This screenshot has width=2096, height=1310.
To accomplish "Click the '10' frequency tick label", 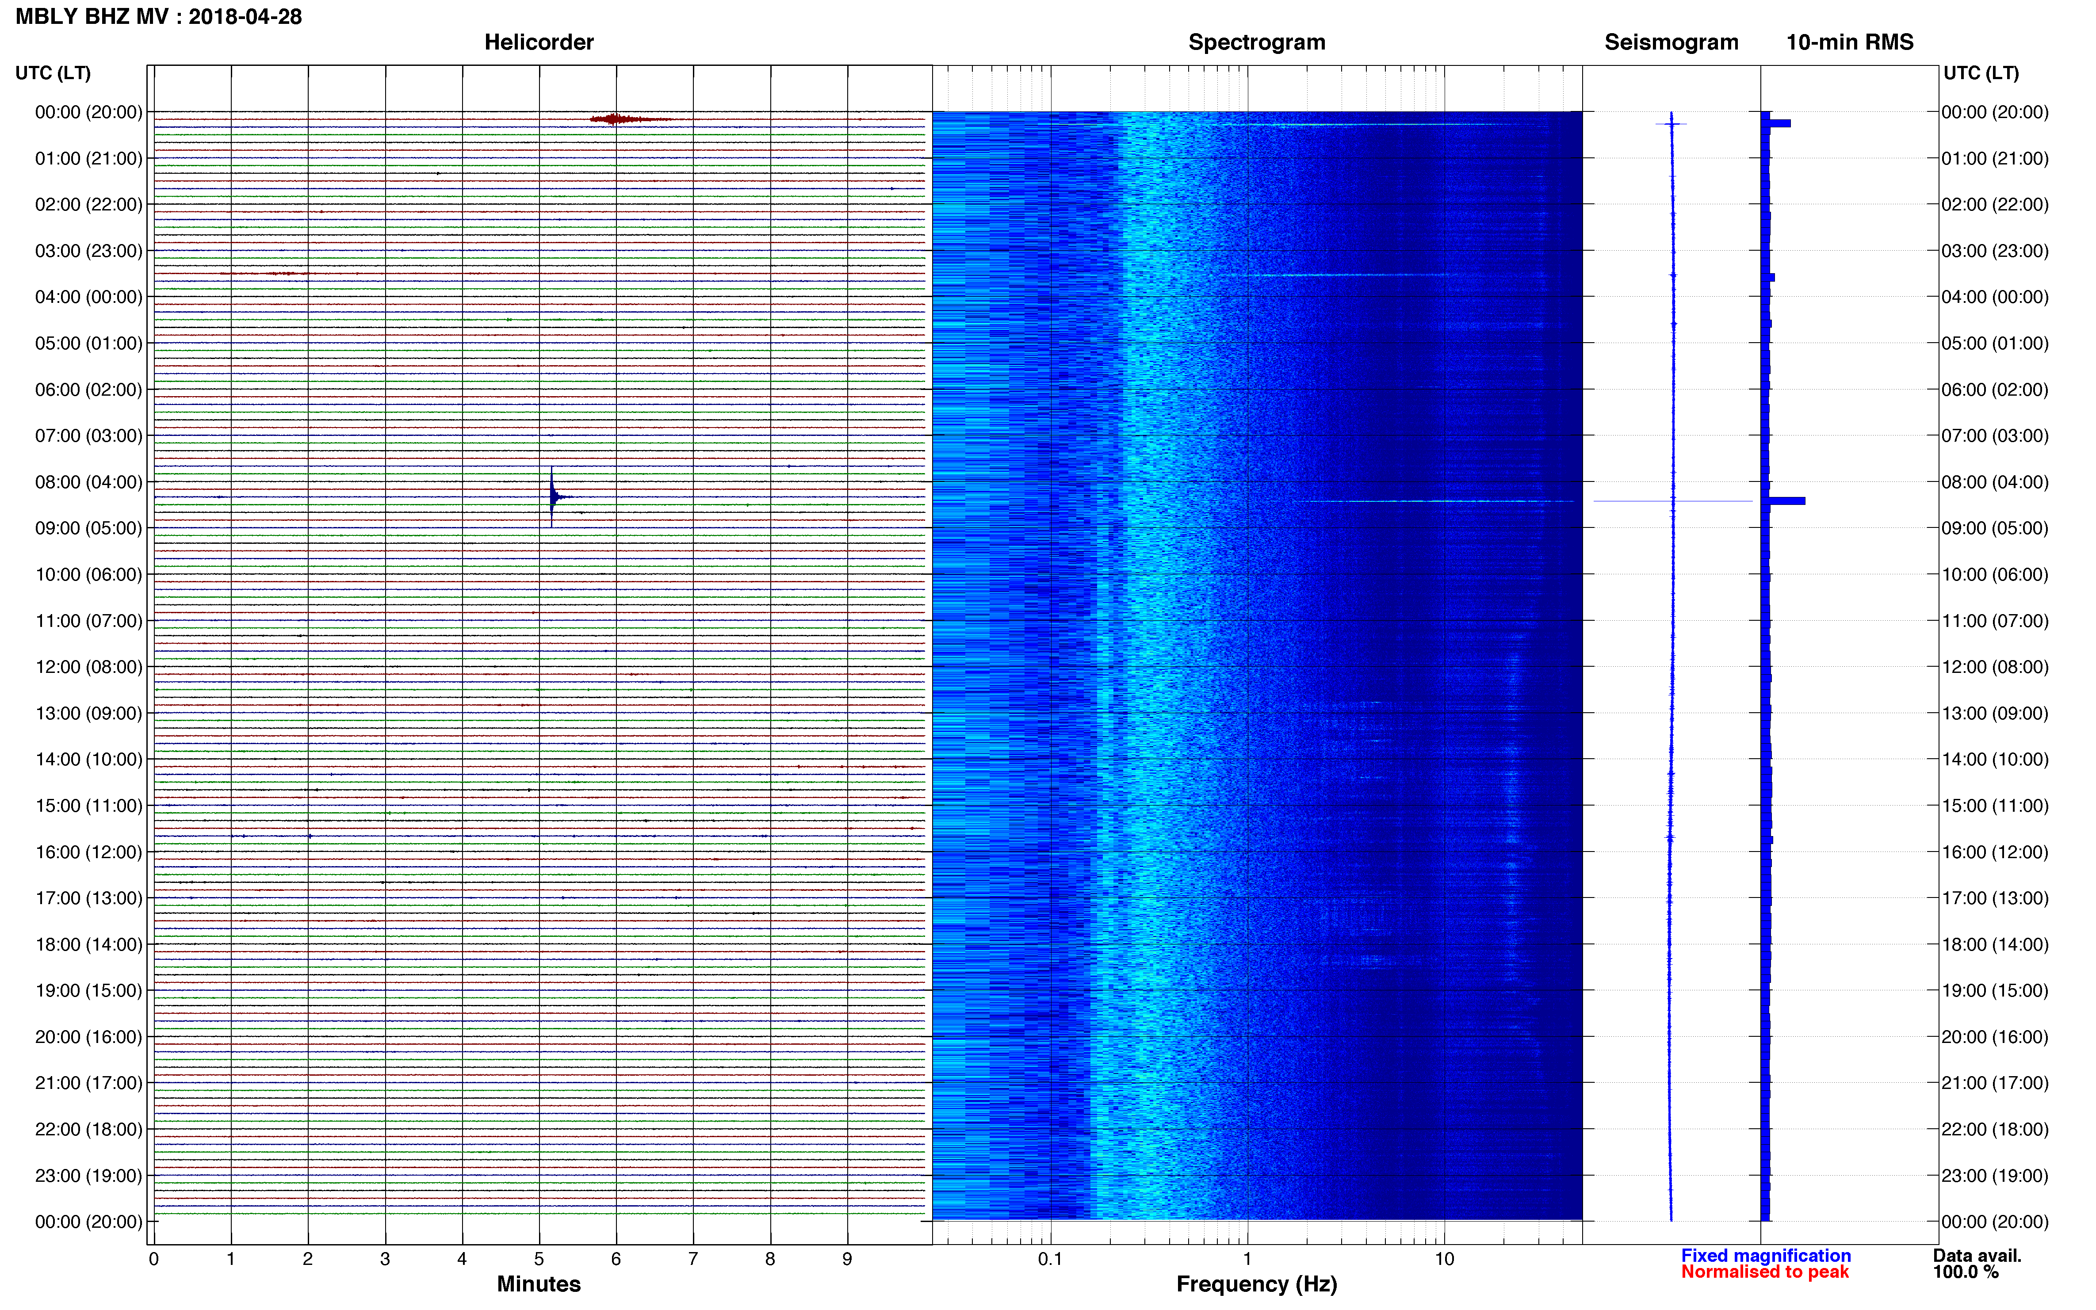I will point(1444,1259).
